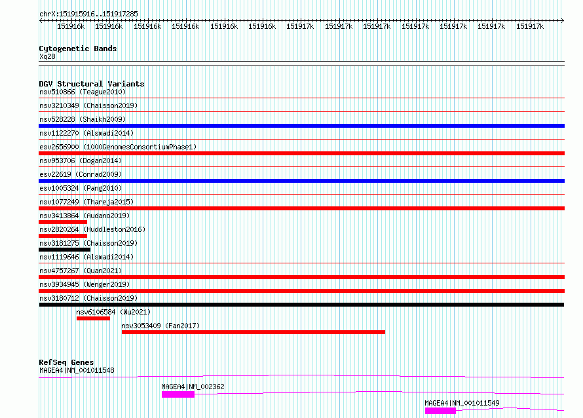Click the left arrow end of the ruler

(x=41, y=21)
